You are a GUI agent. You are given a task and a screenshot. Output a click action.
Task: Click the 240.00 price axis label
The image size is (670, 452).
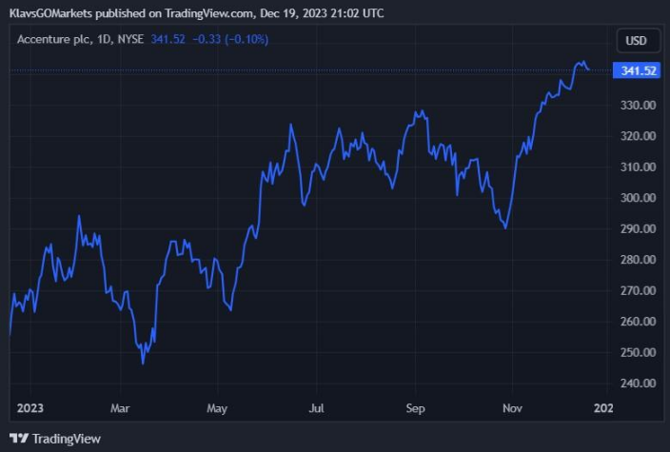638,383
